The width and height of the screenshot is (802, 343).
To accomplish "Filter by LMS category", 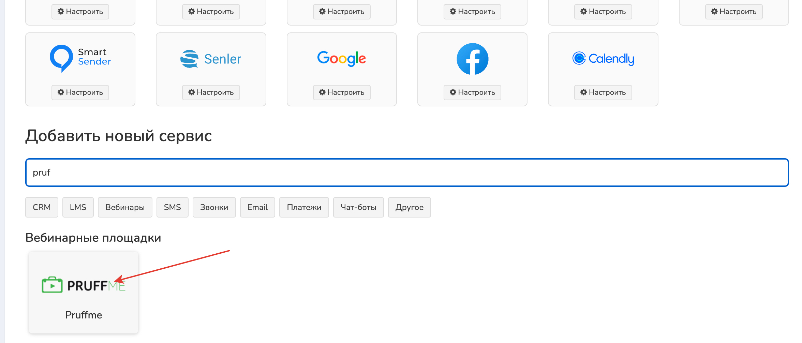I will [78, 207].
